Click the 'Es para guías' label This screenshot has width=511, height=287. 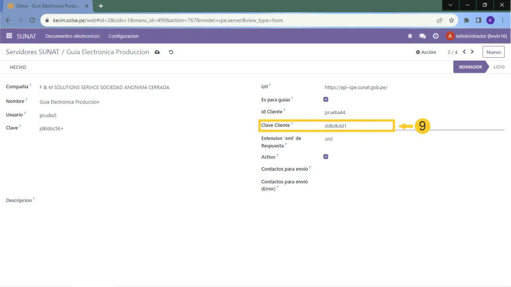276,100
